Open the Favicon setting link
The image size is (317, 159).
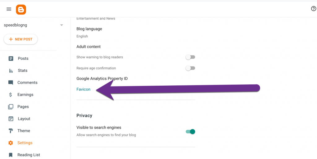83,89
